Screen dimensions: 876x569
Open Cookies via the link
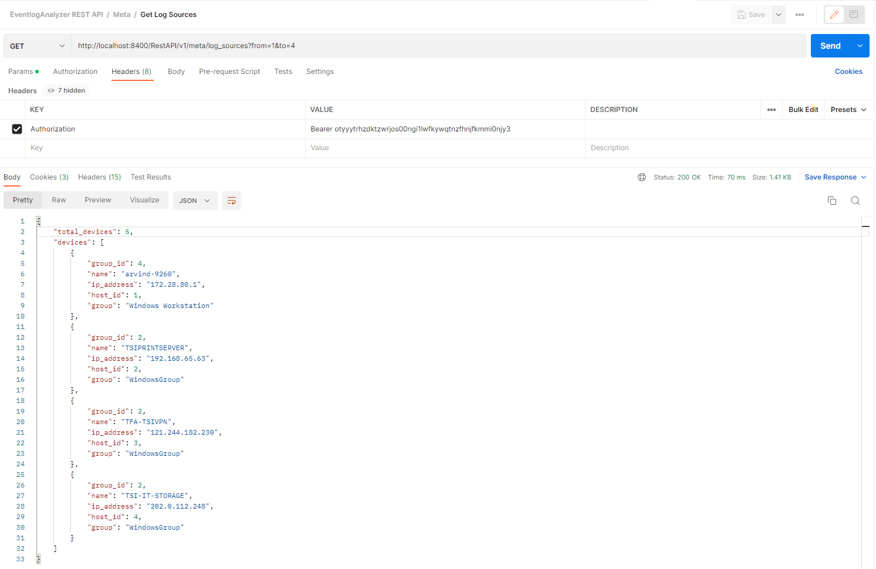click(x=848, y=71)
